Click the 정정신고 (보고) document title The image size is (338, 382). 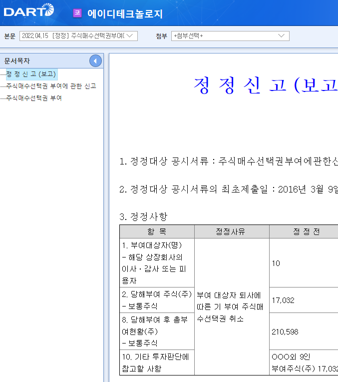tap(266, 85)
